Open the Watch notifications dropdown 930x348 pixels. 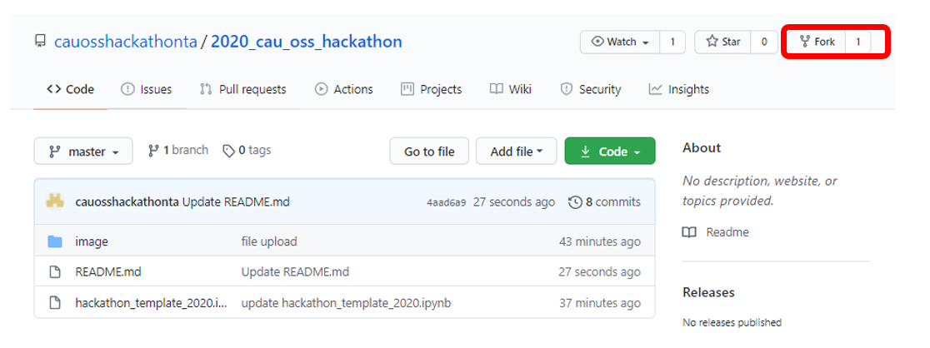tap(619, 42)
